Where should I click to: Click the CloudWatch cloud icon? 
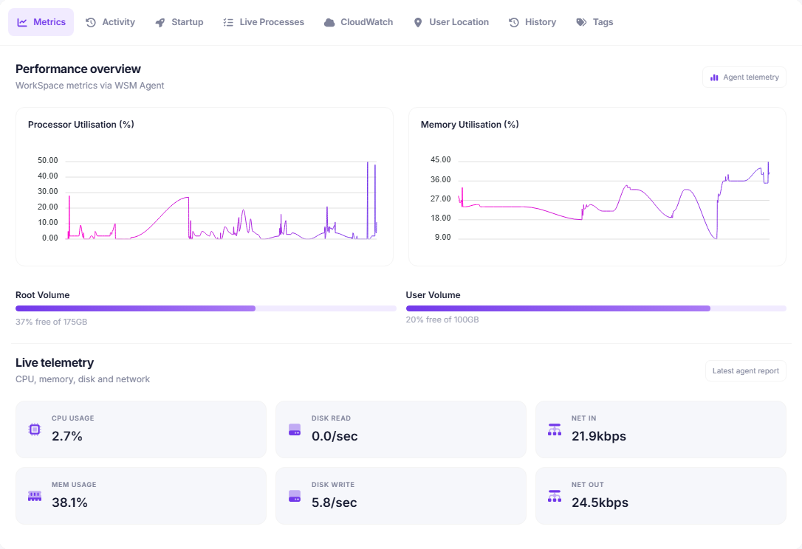tap(329, 22)
